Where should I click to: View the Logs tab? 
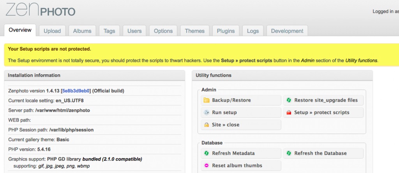click(x=252, y=31)
